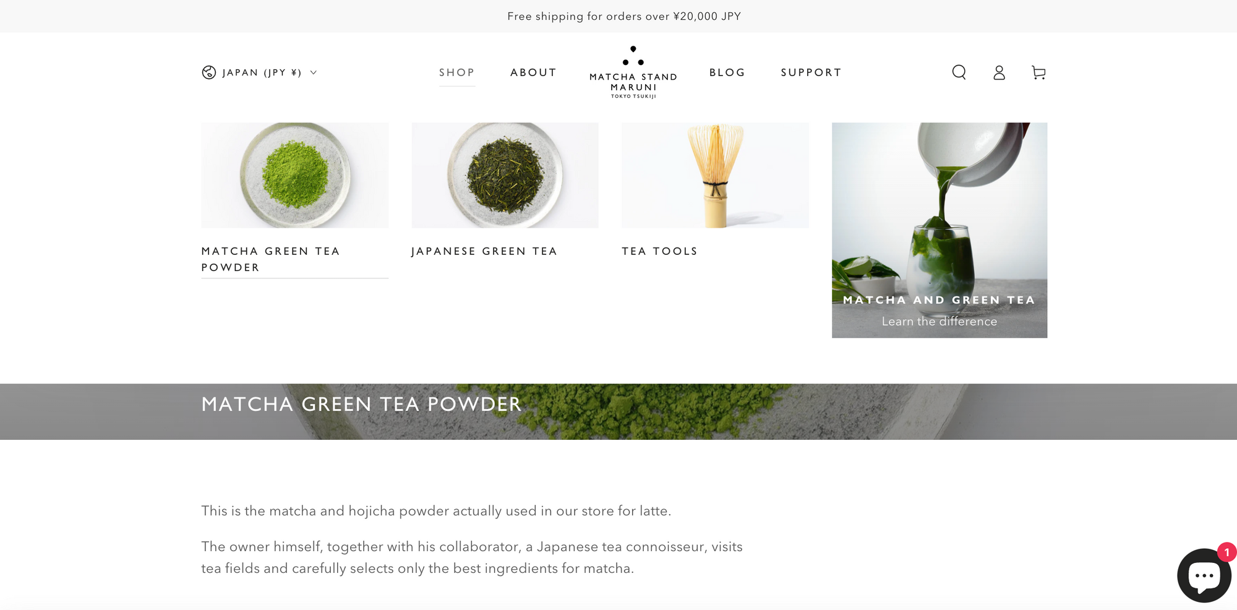Expand the Japan (JPY ¥) currency selector
The width and height of the screenshot is (1237, 610).
[x=260, y=72]
